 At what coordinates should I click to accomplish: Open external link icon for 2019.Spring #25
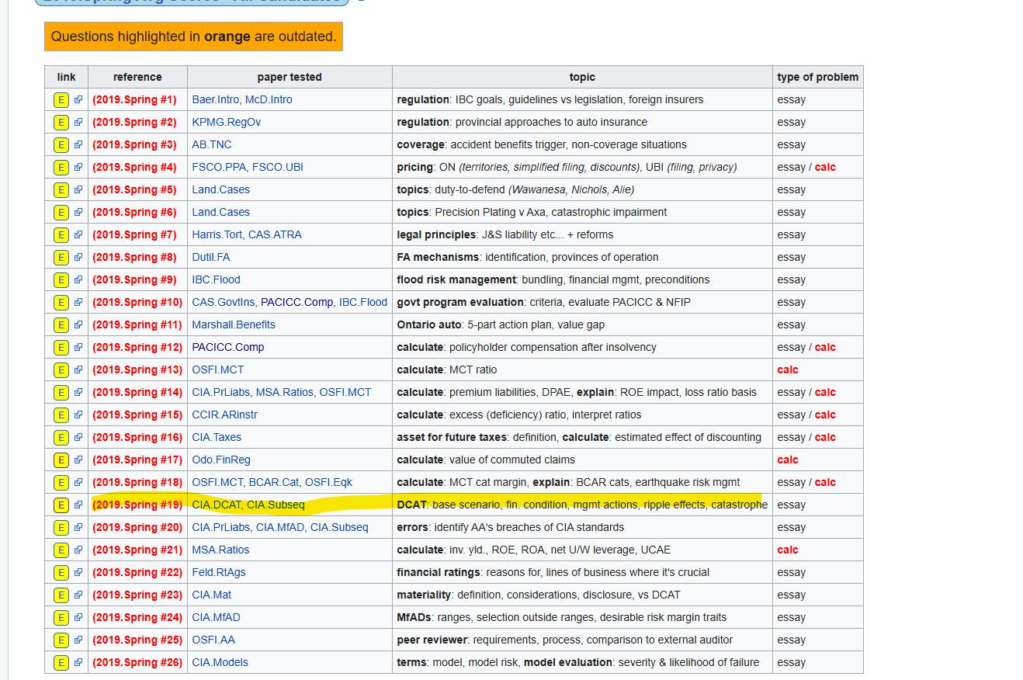pyautogui.click(x=78, y=640)
